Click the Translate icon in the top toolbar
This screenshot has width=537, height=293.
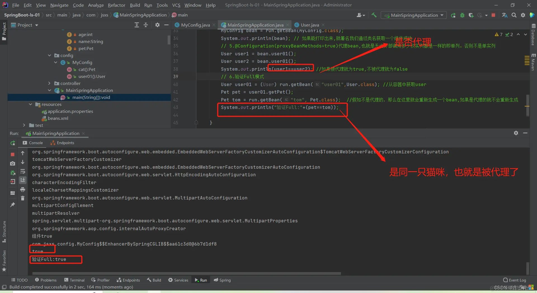tap(505, 15)
